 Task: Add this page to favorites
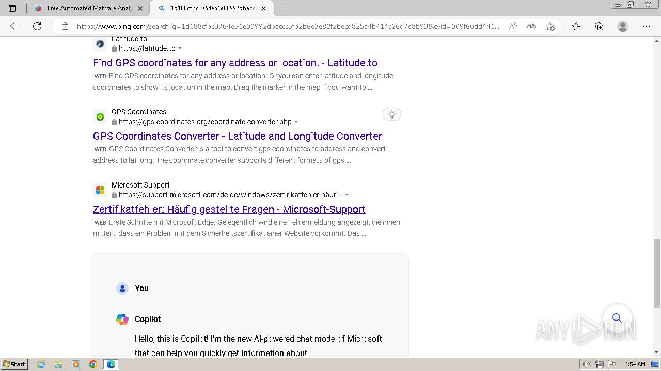550,26
